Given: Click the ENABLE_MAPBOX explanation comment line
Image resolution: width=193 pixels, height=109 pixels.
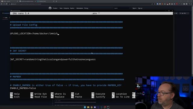Looking at the screenshot, I should tap(66, 85).
